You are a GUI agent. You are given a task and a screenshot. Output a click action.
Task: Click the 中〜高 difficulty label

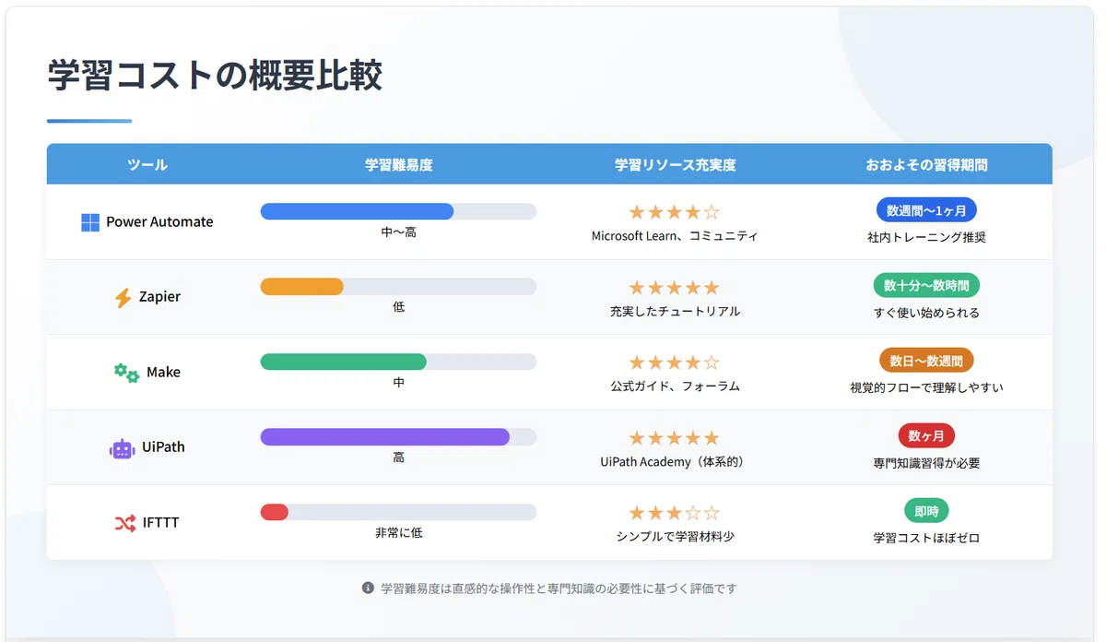click(398, 232)
